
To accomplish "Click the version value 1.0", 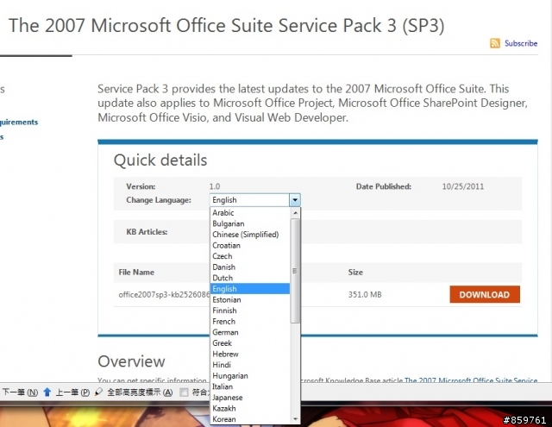I will tap(215, 186).
